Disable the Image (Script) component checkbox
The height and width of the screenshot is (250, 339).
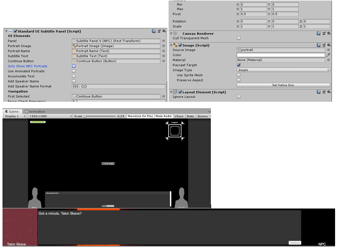pyautogui.click(x=180, y=45)
